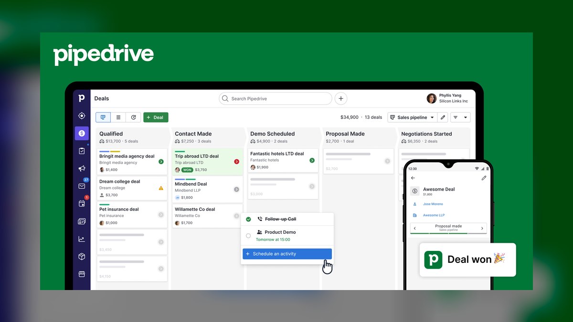The height and width of the screenshot is (322, 573).
Task: Click the green + Deal button
Action: click(156, 117)
